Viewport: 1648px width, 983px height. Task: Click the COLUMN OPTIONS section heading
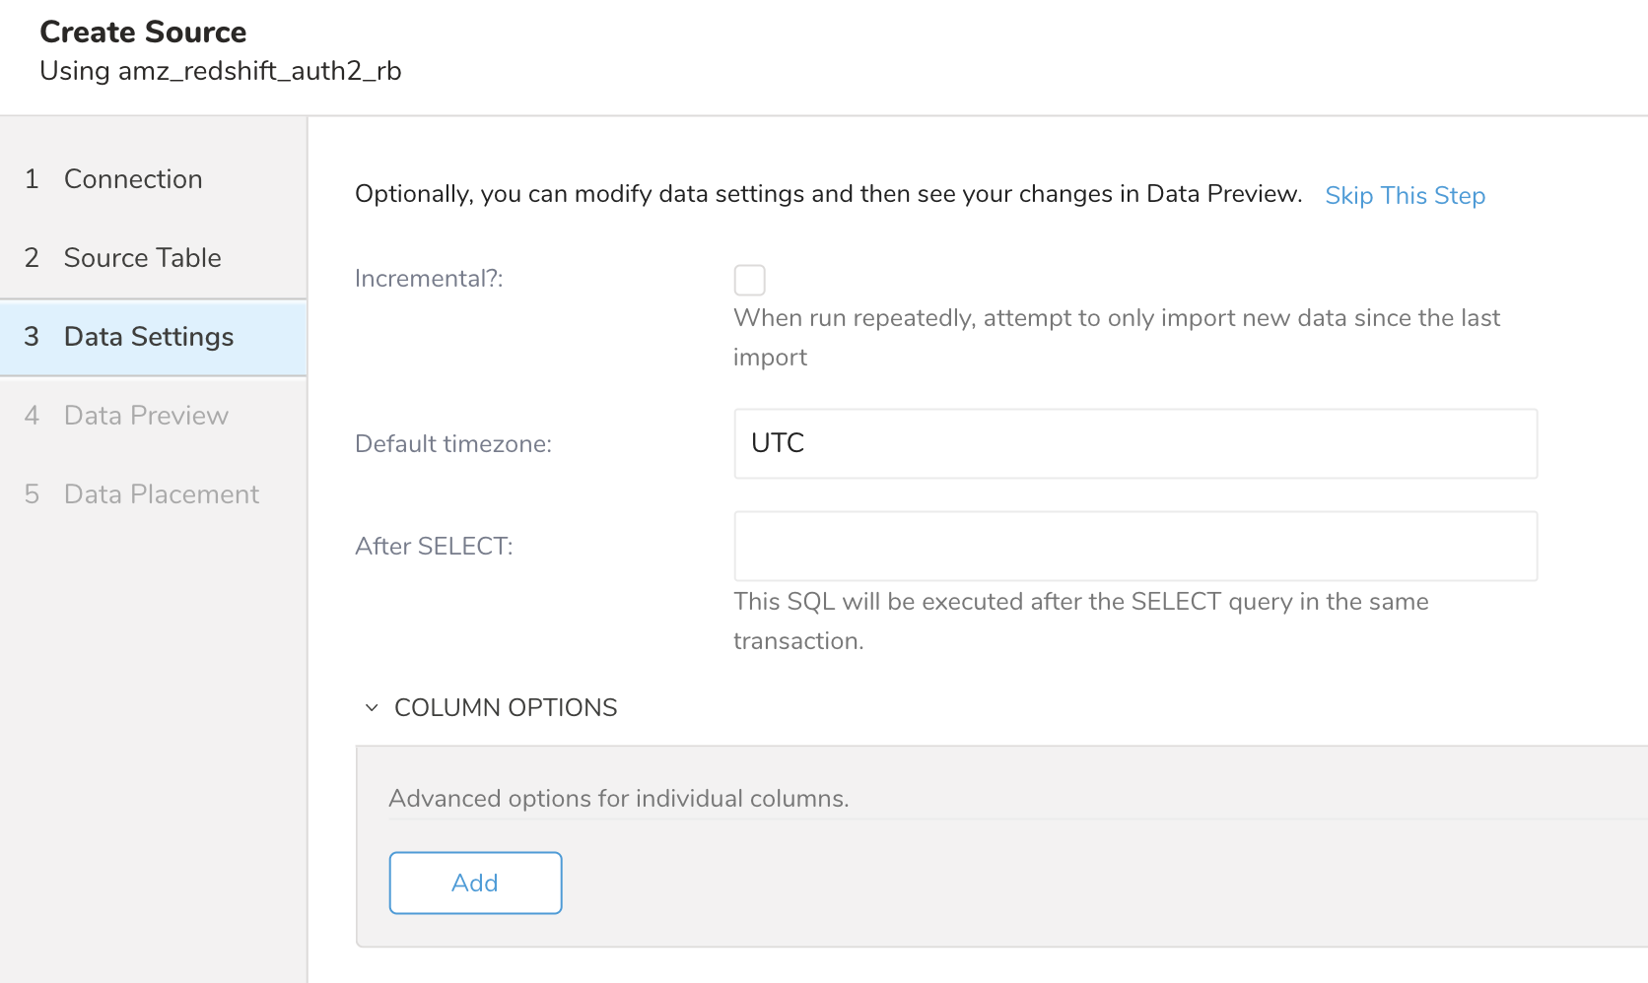(506, 707)
